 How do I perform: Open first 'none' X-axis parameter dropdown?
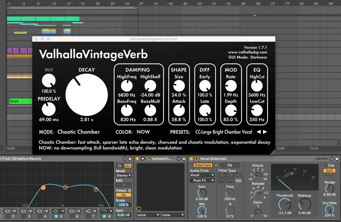pos(148,215)
